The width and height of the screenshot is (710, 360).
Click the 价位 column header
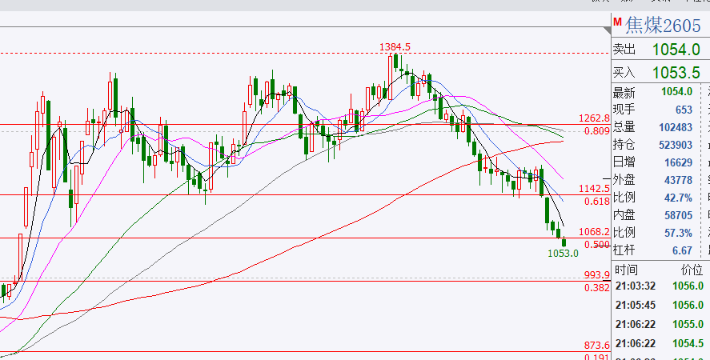click(692, 270)
